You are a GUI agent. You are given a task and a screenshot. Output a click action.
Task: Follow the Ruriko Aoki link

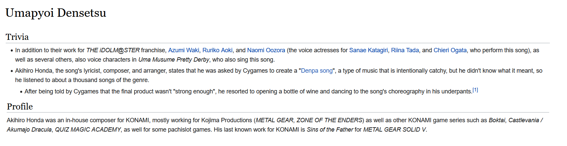click(217, 50)
